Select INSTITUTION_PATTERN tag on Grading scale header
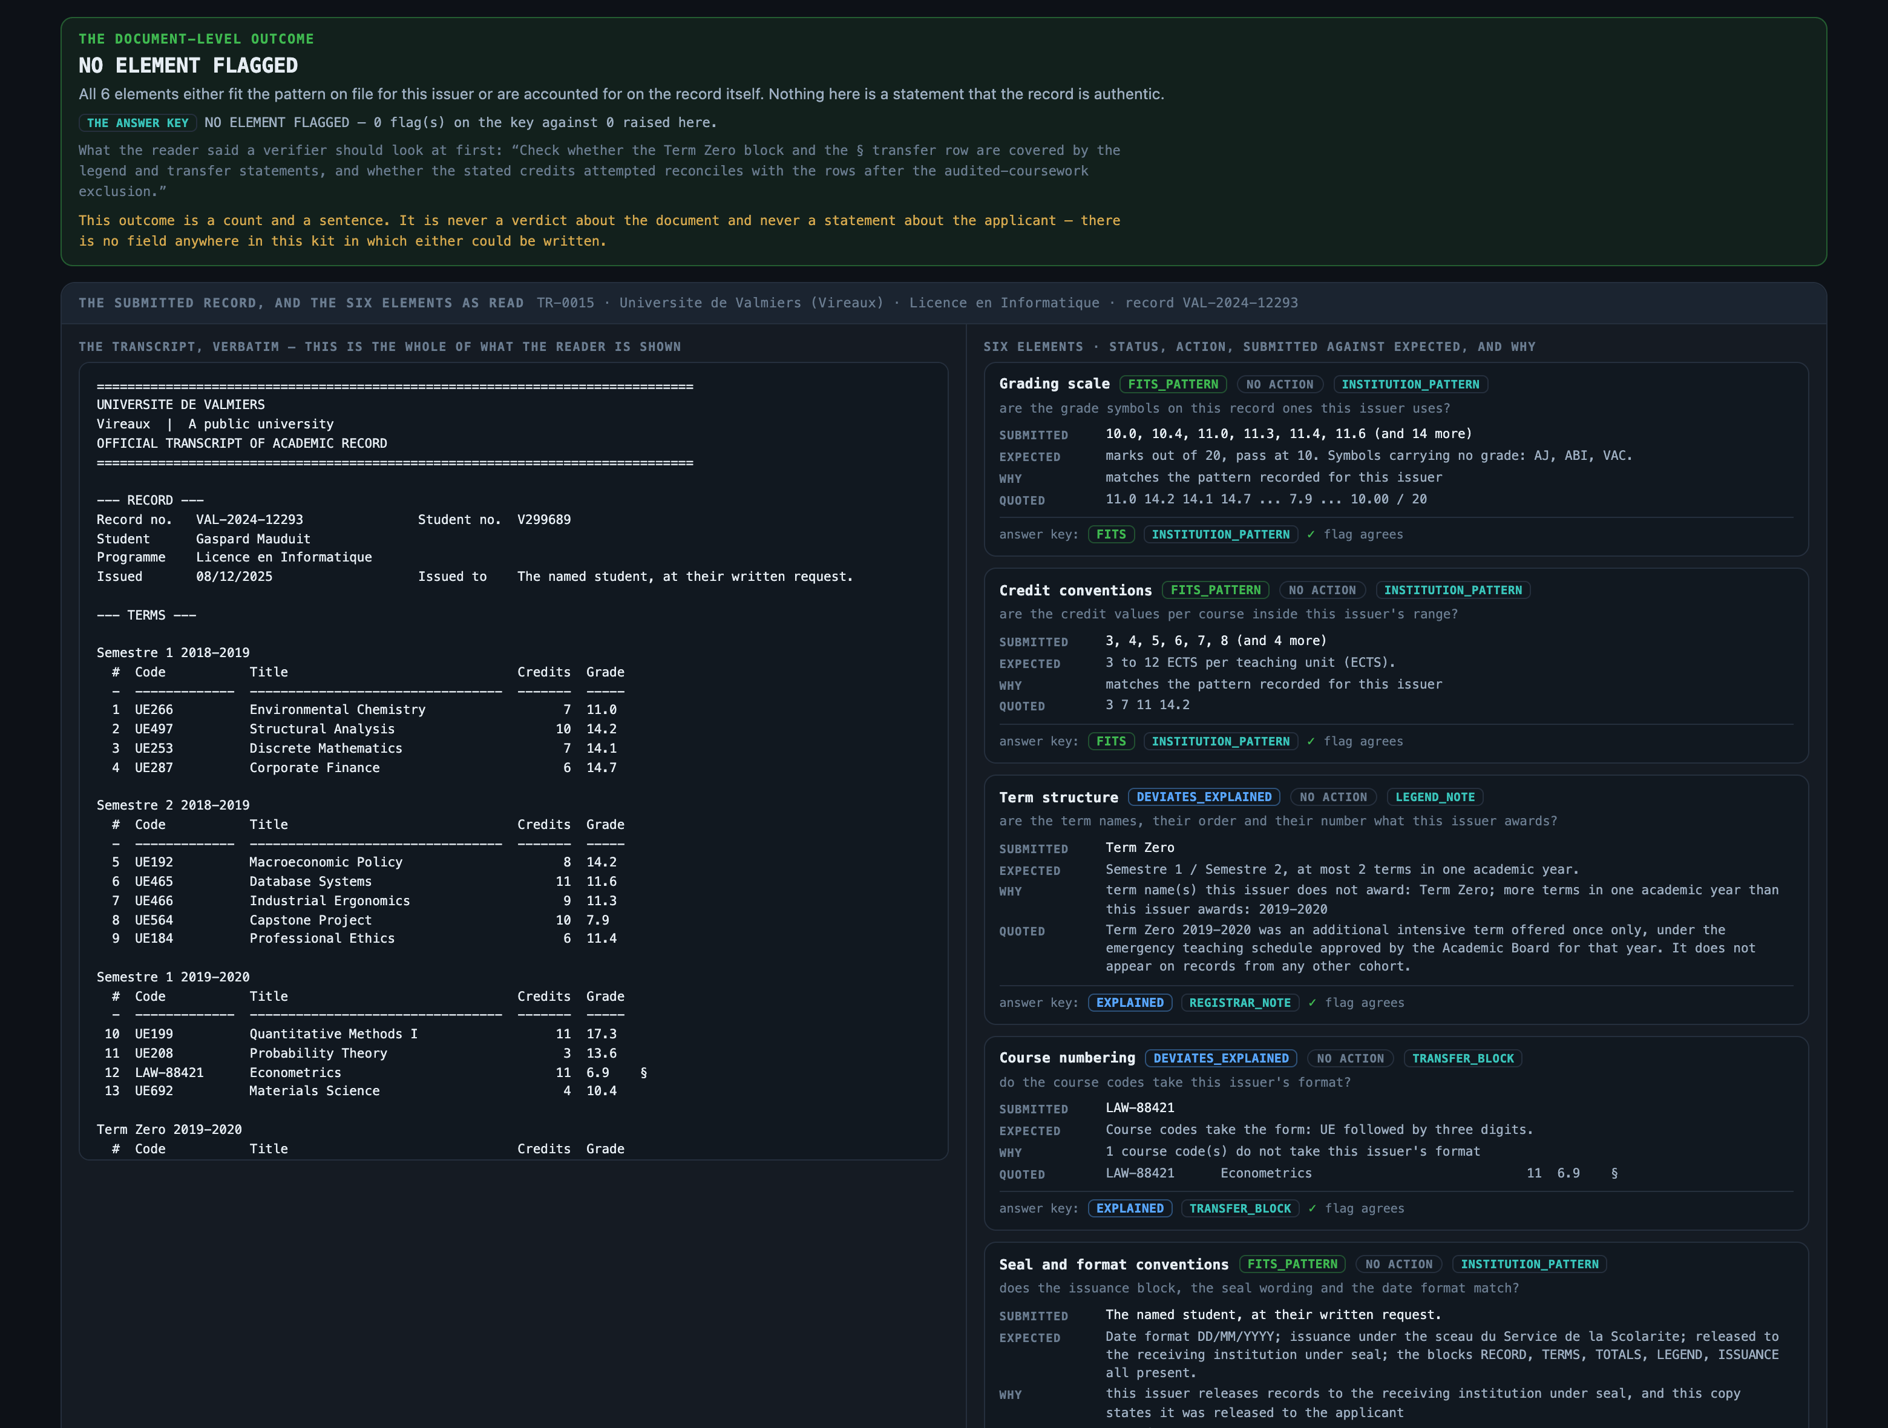 1410,385
